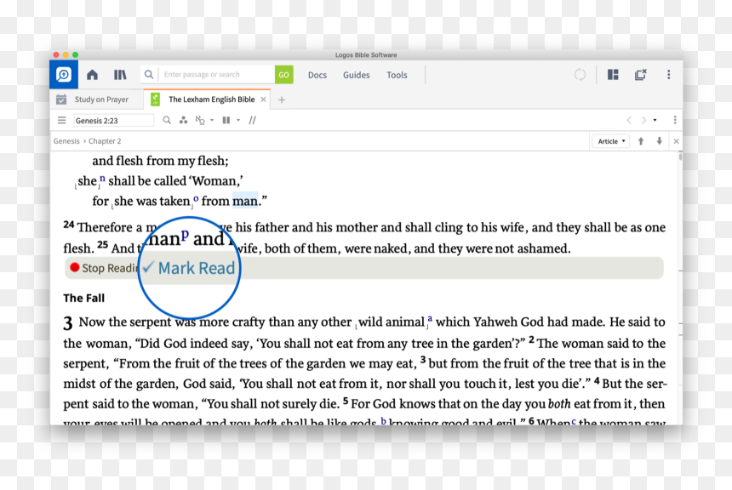Click the Genesis breadcrumb
The image size is (732, 490).
pyautogui.click(x=66, y=141)
